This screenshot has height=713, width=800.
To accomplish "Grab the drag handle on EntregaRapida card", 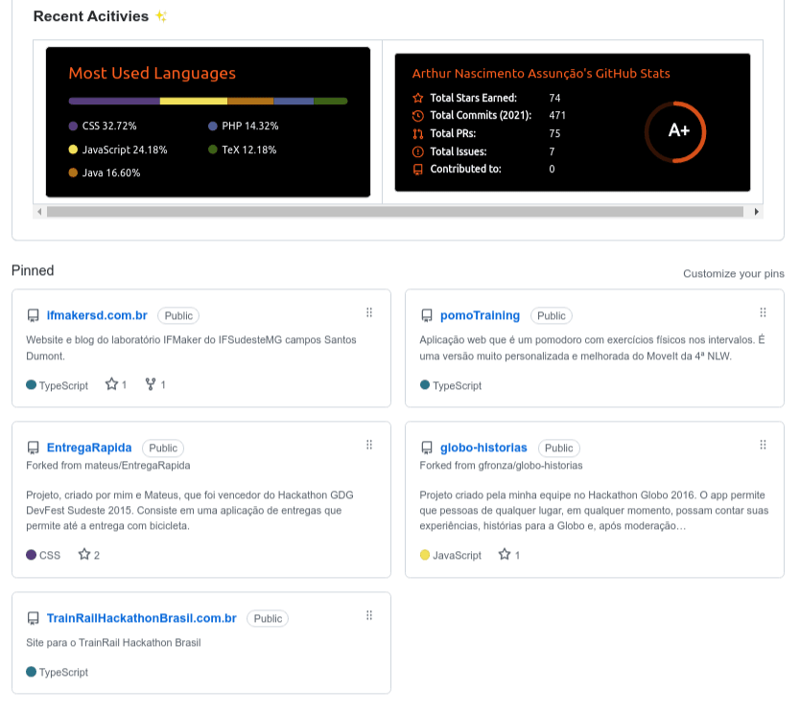I will pyautogui.click(x=369, y=445).
